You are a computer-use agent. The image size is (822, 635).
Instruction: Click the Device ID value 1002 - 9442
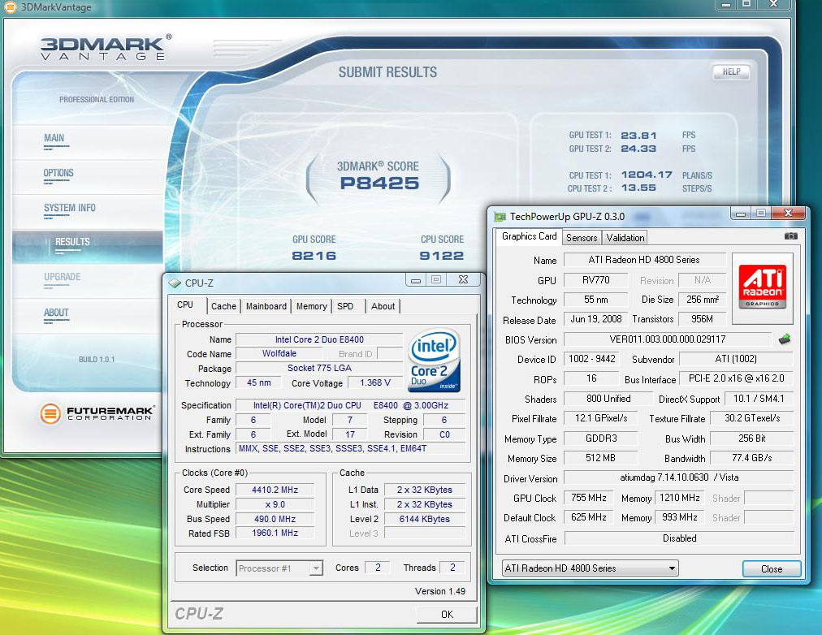[592, 359]
